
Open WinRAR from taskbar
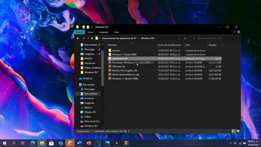coord(126,143)
